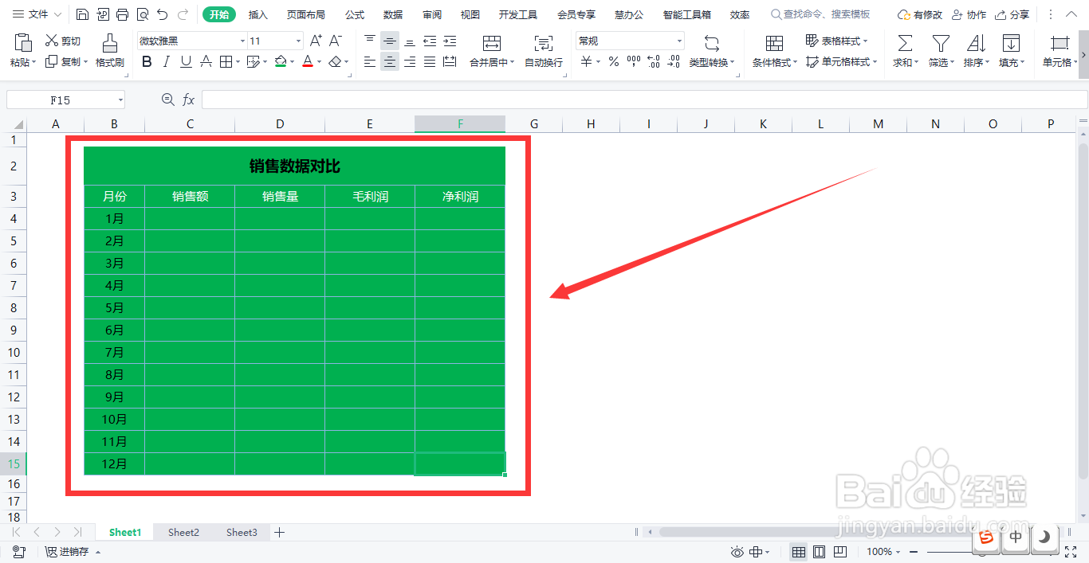Add a new sheet with plus button
Screen dimensions: 1089x563
pos(279,532)
